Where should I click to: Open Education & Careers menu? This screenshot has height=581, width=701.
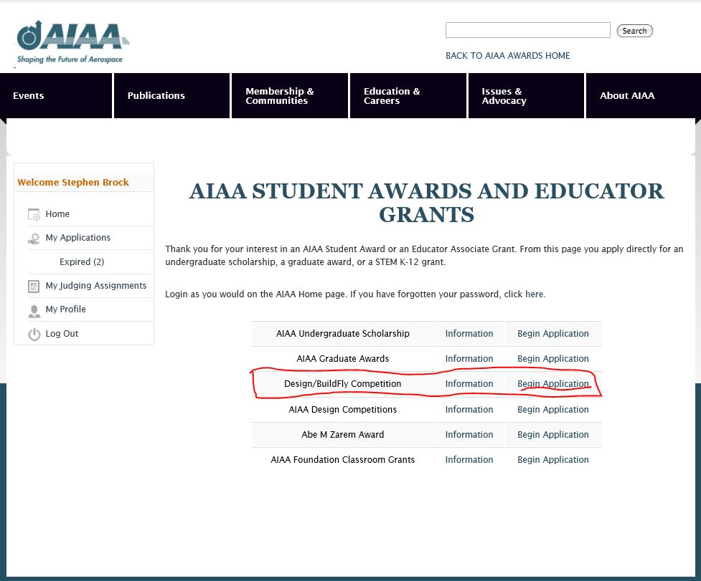click(x=408, y=95)
